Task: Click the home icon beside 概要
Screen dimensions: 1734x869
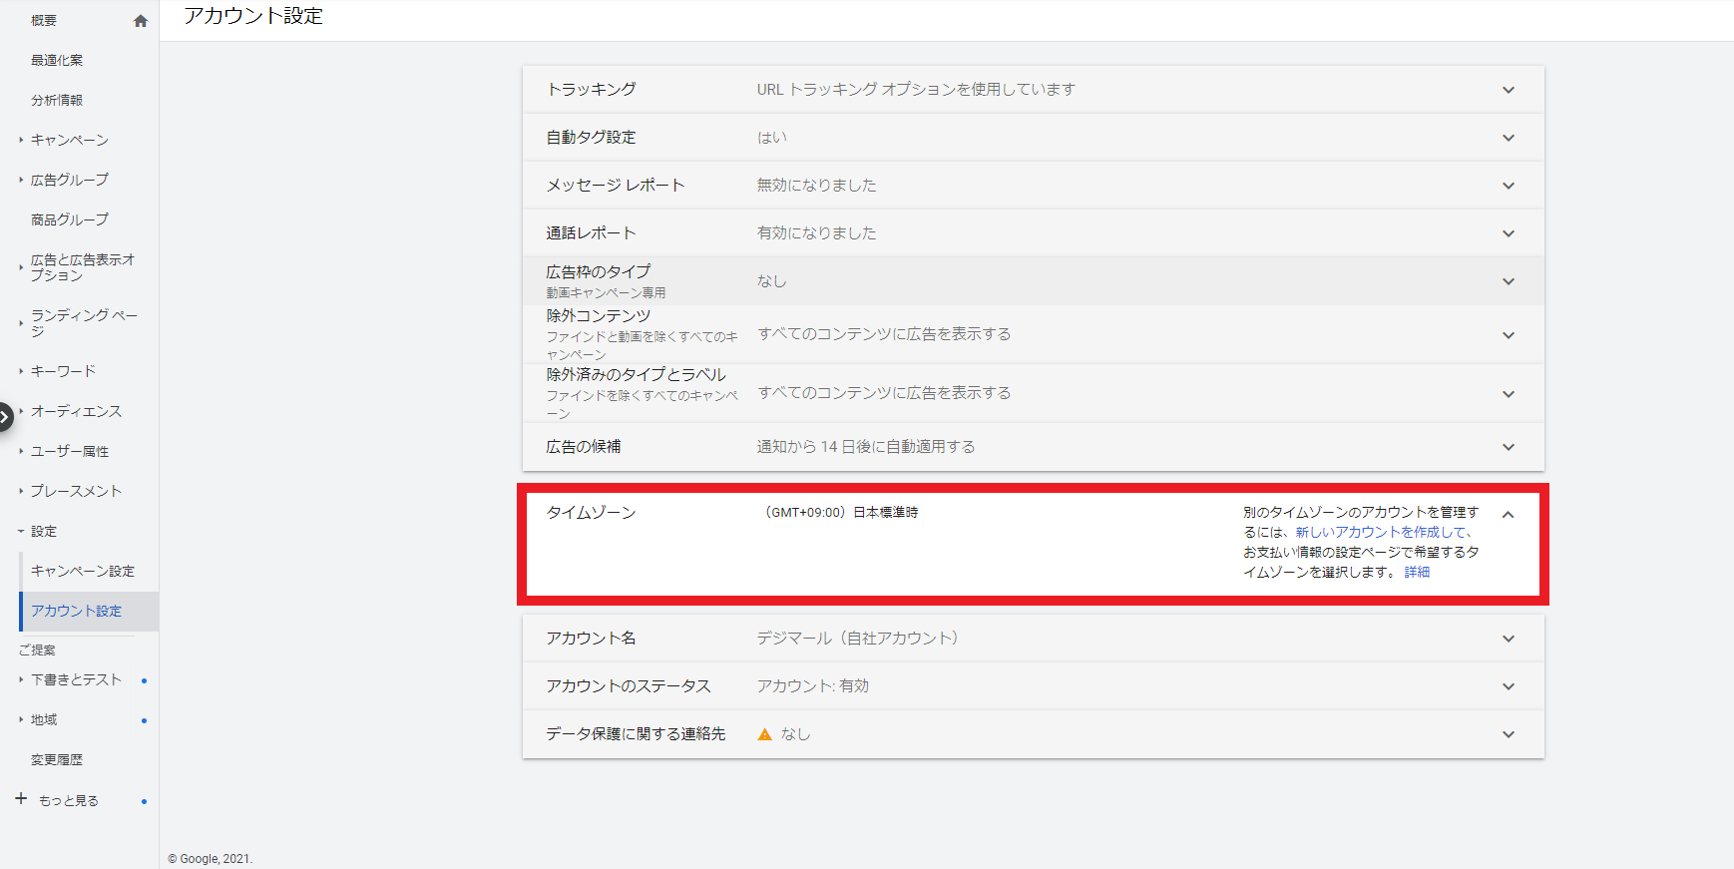Action: click(141, 21)
